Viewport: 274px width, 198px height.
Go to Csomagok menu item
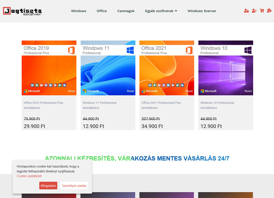click(x=126, y=11)
